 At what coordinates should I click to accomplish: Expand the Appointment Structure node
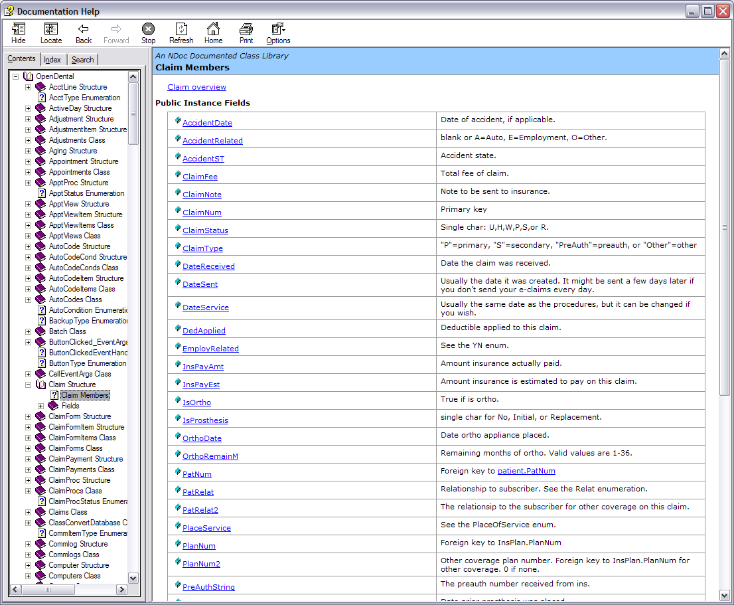[x=29, y=161]
